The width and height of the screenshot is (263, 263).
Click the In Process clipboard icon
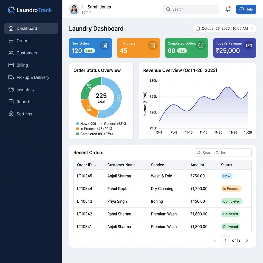(153, 45)
